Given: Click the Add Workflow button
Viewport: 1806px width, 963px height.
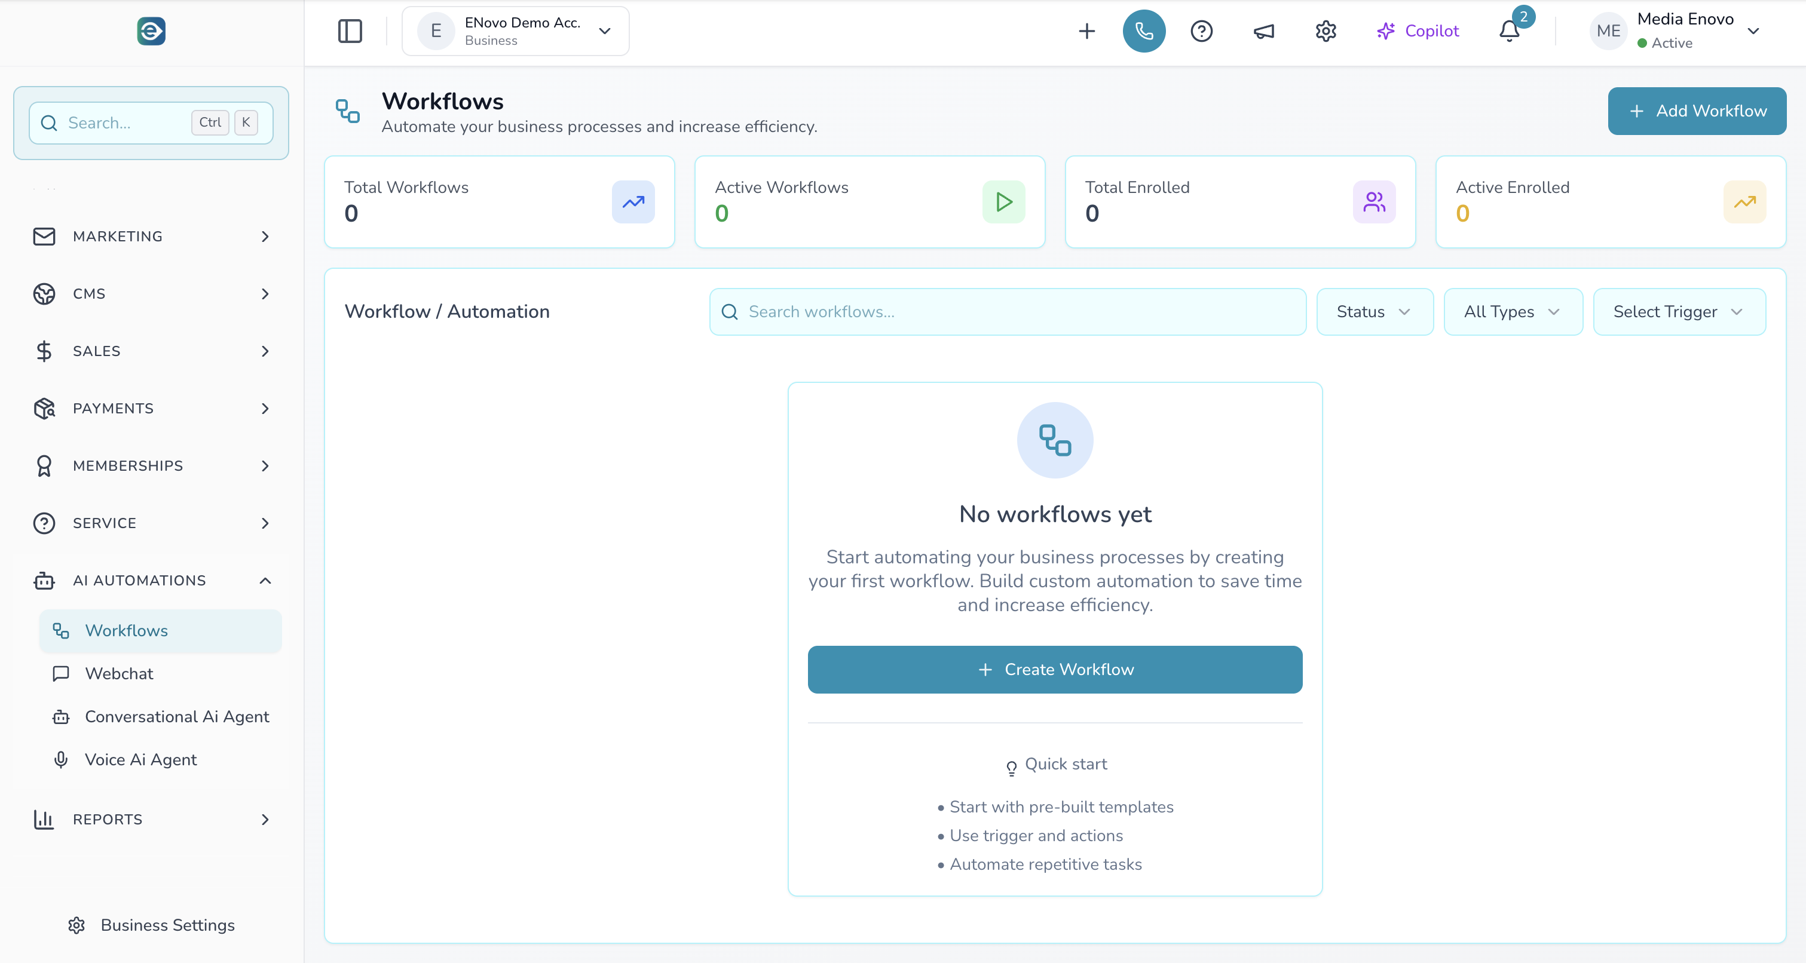Looking at the screenshot, I should 1697,111.
